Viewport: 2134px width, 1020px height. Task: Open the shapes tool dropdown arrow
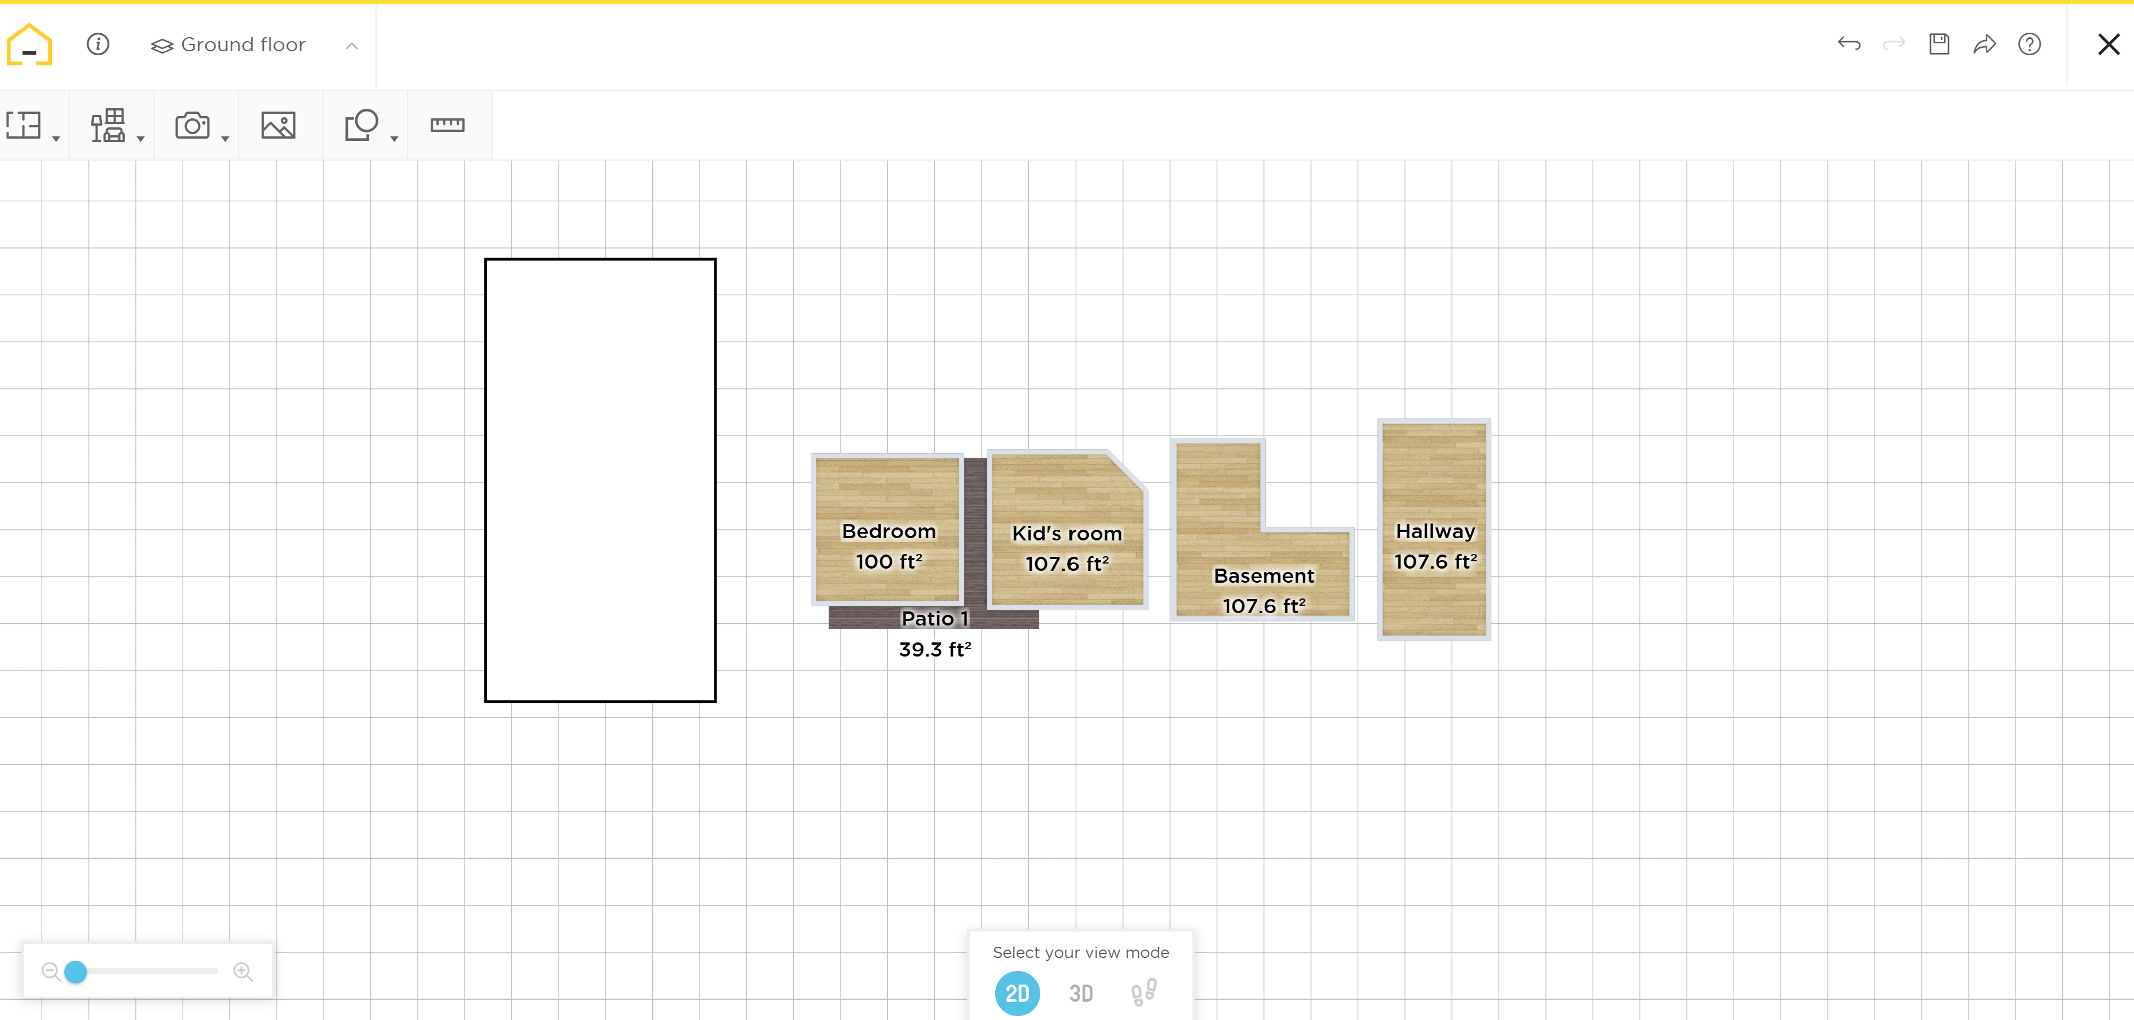click(394, 139)
